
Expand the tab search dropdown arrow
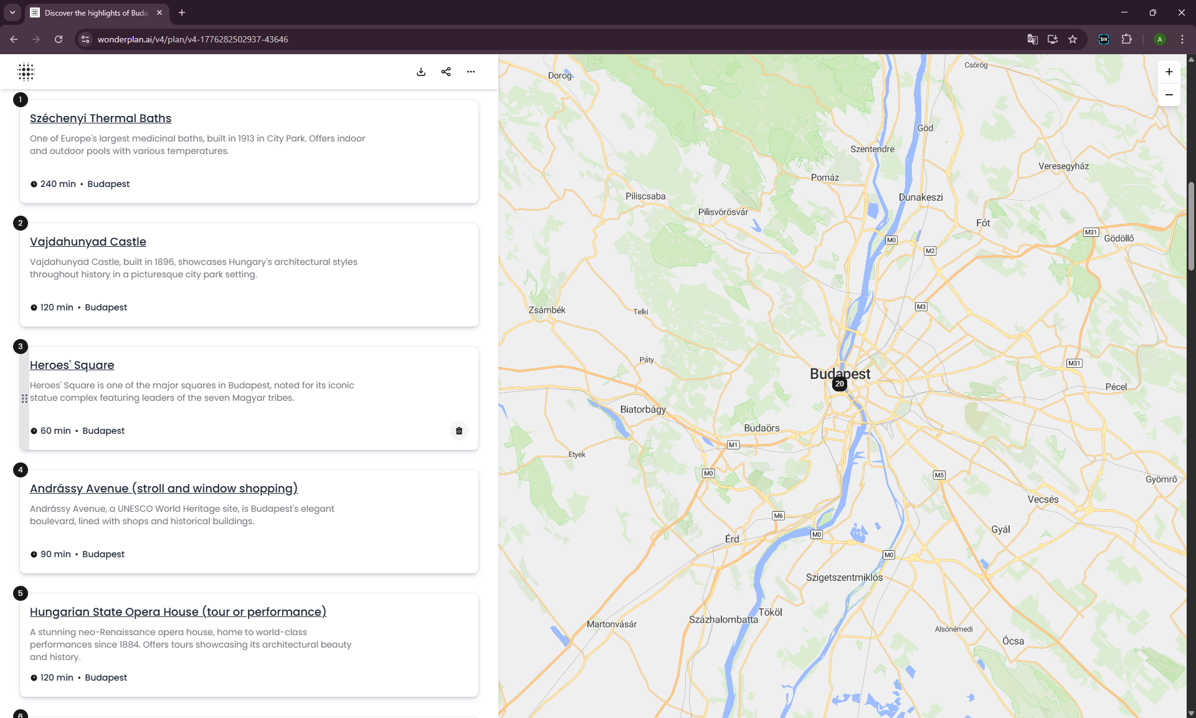coord(12,12)
